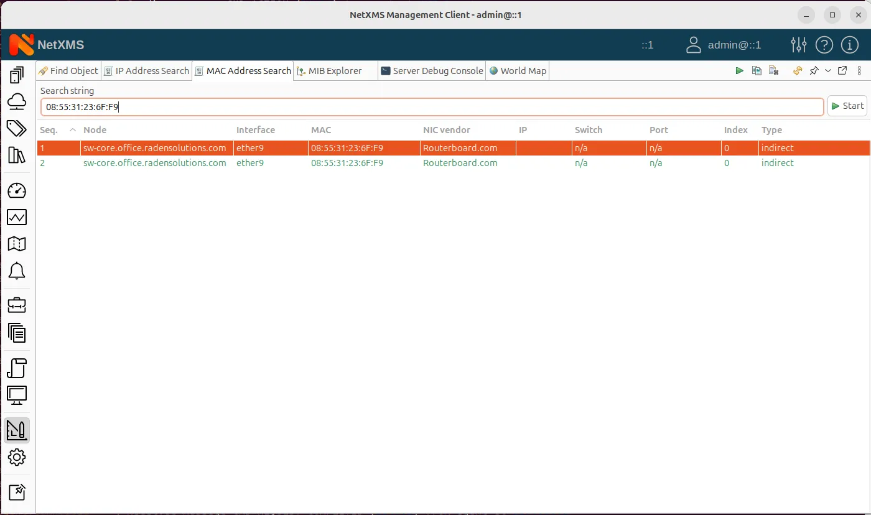Open the cloud Network perspective icon
Image resolution: width=871 pixels, height=515 pixels.
[17, 101]
